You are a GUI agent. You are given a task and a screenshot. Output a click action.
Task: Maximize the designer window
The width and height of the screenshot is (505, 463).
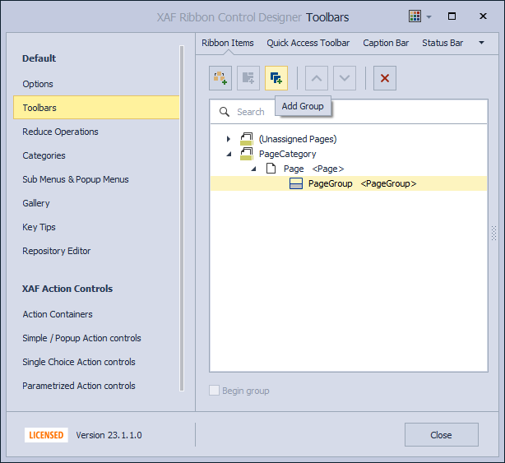pos(452,16)
